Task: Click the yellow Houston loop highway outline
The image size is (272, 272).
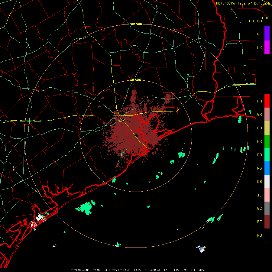Action: point(119,118)
